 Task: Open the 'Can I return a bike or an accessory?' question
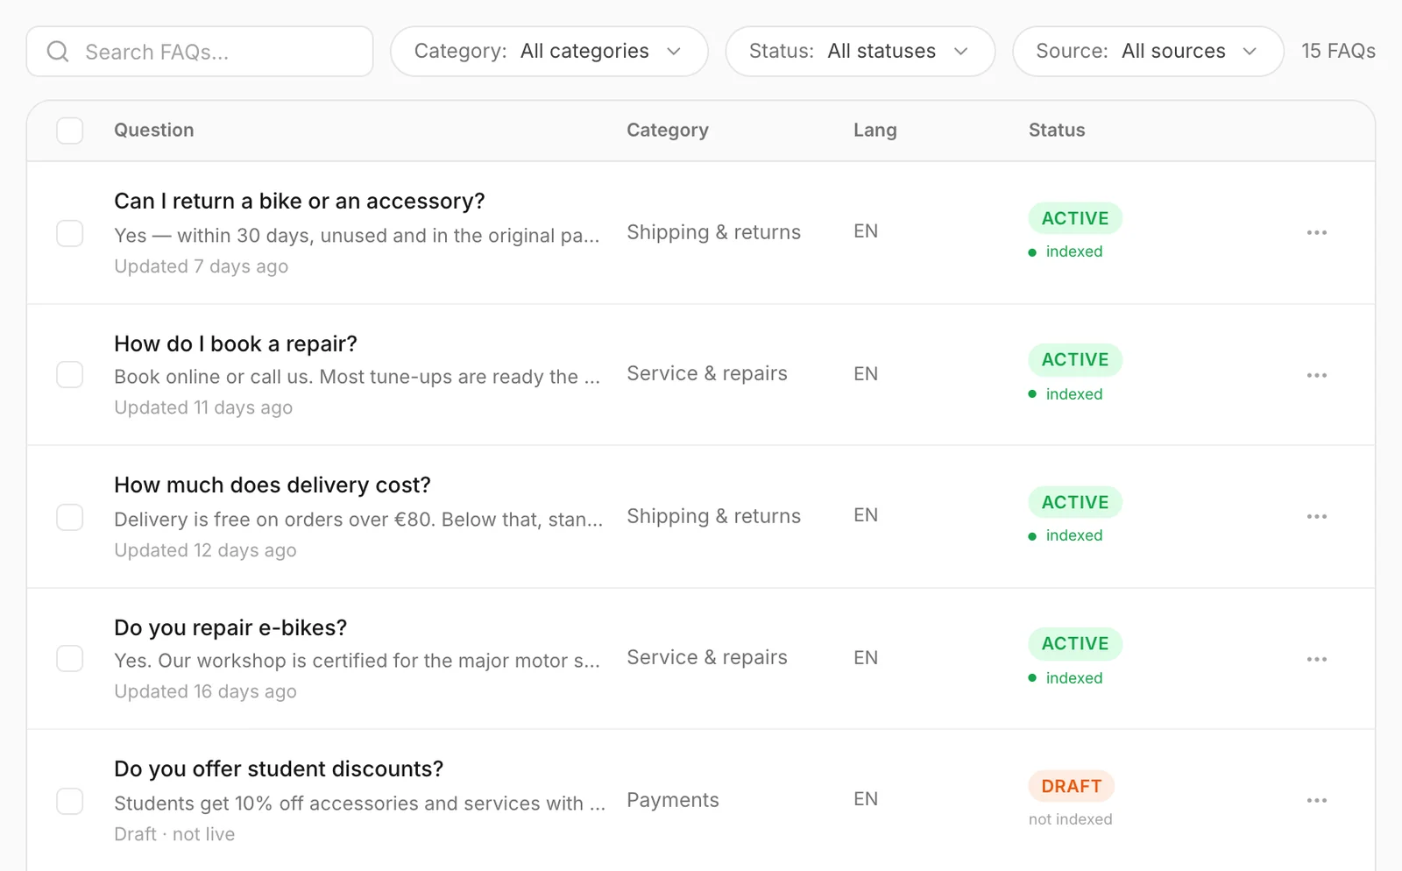pyautogui.click(x=300, y=201)
